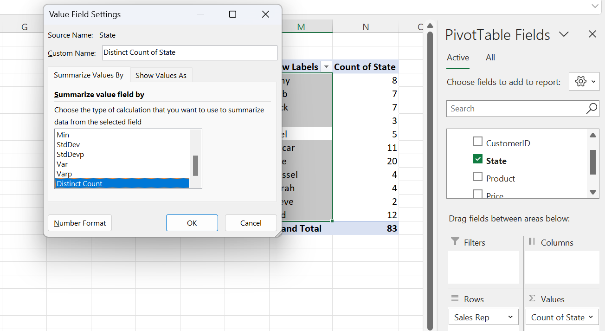Click the Custom Name input field
The image size is (605, 331).
tap(189, 52)
